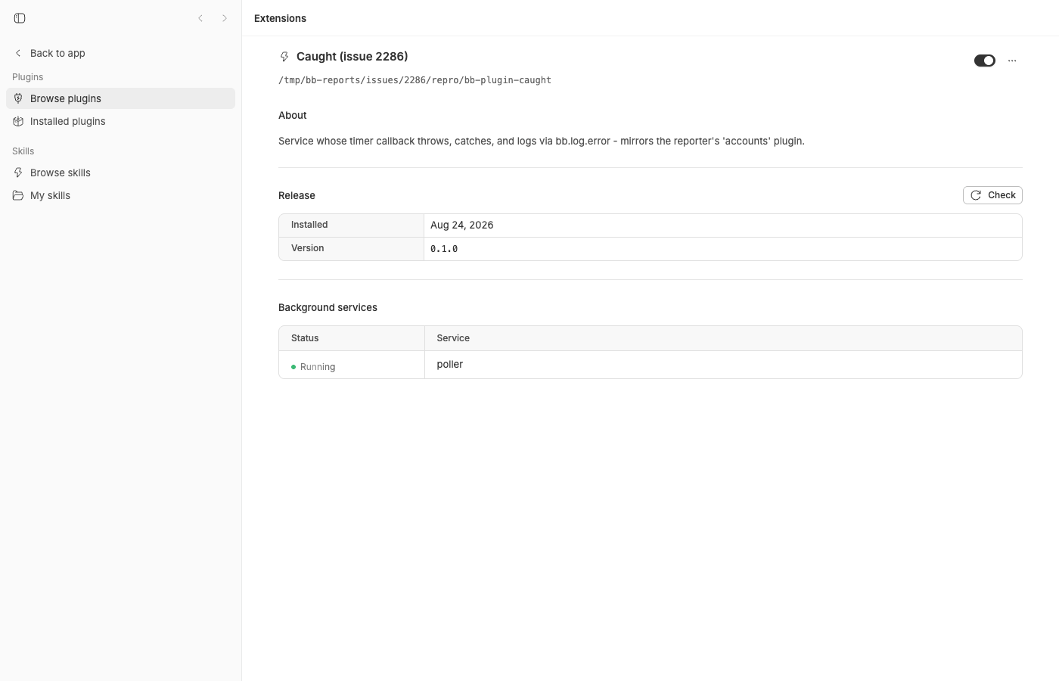1059x681 pixels.
Task: Click the plugin path /tmp/bb-reports text
Action: click(x=415, y=80)
